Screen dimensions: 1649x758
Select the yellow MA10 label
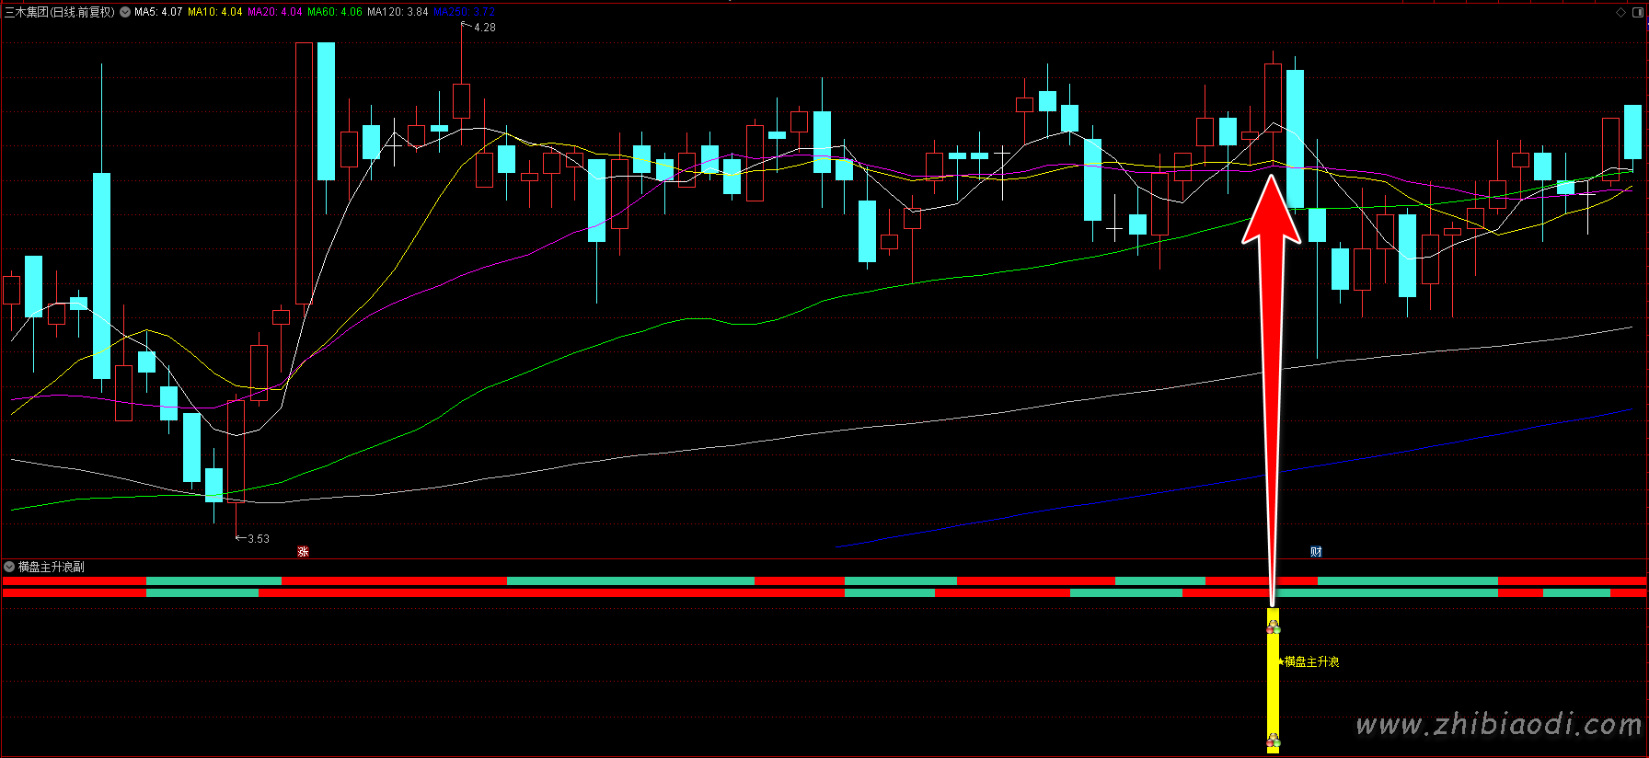215,12
